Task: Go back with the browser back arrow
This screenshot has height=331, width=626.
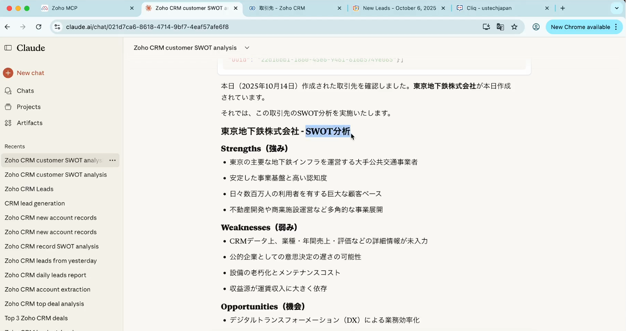Action: [7, 27]
